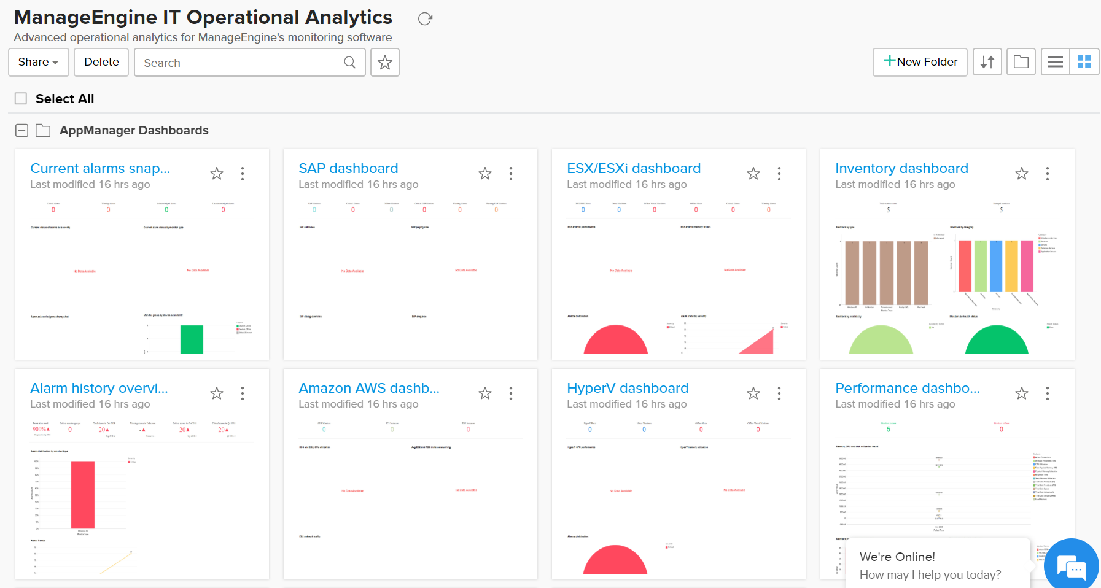Screen dimensions: 1101x588
Task: Open the ESX/ESXi dashboard link
Action: 634,168
